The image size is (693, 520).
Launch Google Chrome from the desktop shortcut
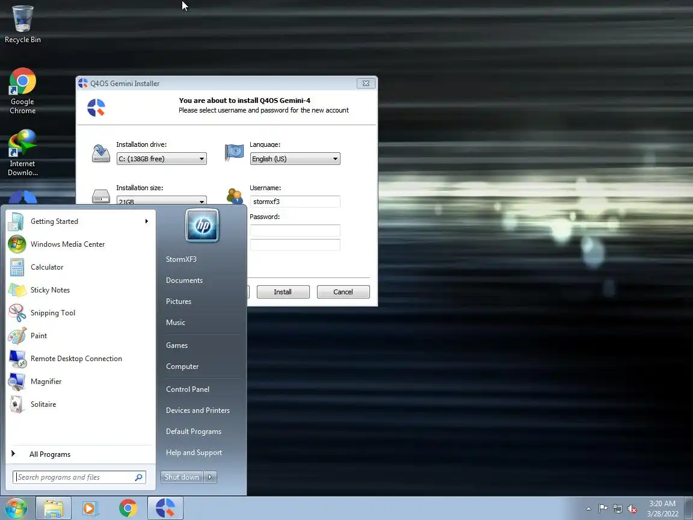tap(22, 91)
